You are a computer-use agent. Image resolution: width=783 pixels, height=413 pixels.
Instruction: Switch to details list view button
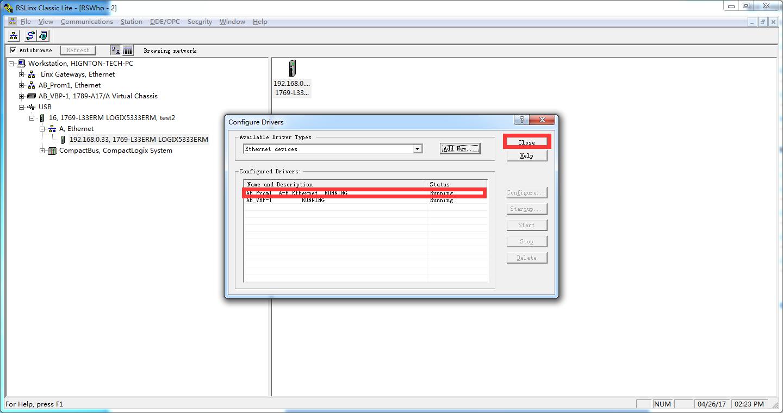click(128, 50)
